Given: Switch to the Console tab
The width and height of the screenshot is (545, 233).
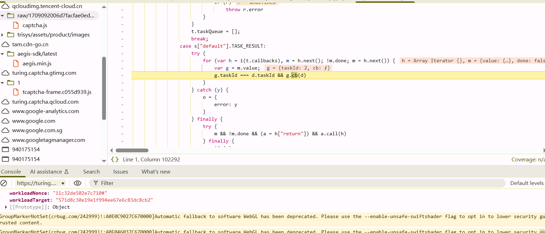Looking at the screenshot, I should tap(11, 172).
